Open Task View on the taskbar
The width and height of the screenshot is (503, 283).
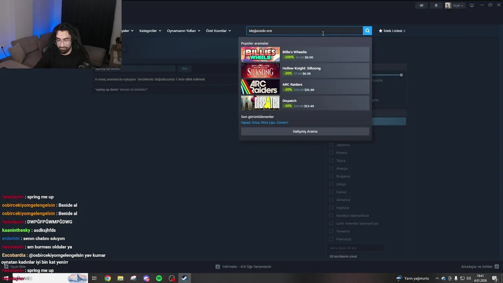[x=94, y=278]
